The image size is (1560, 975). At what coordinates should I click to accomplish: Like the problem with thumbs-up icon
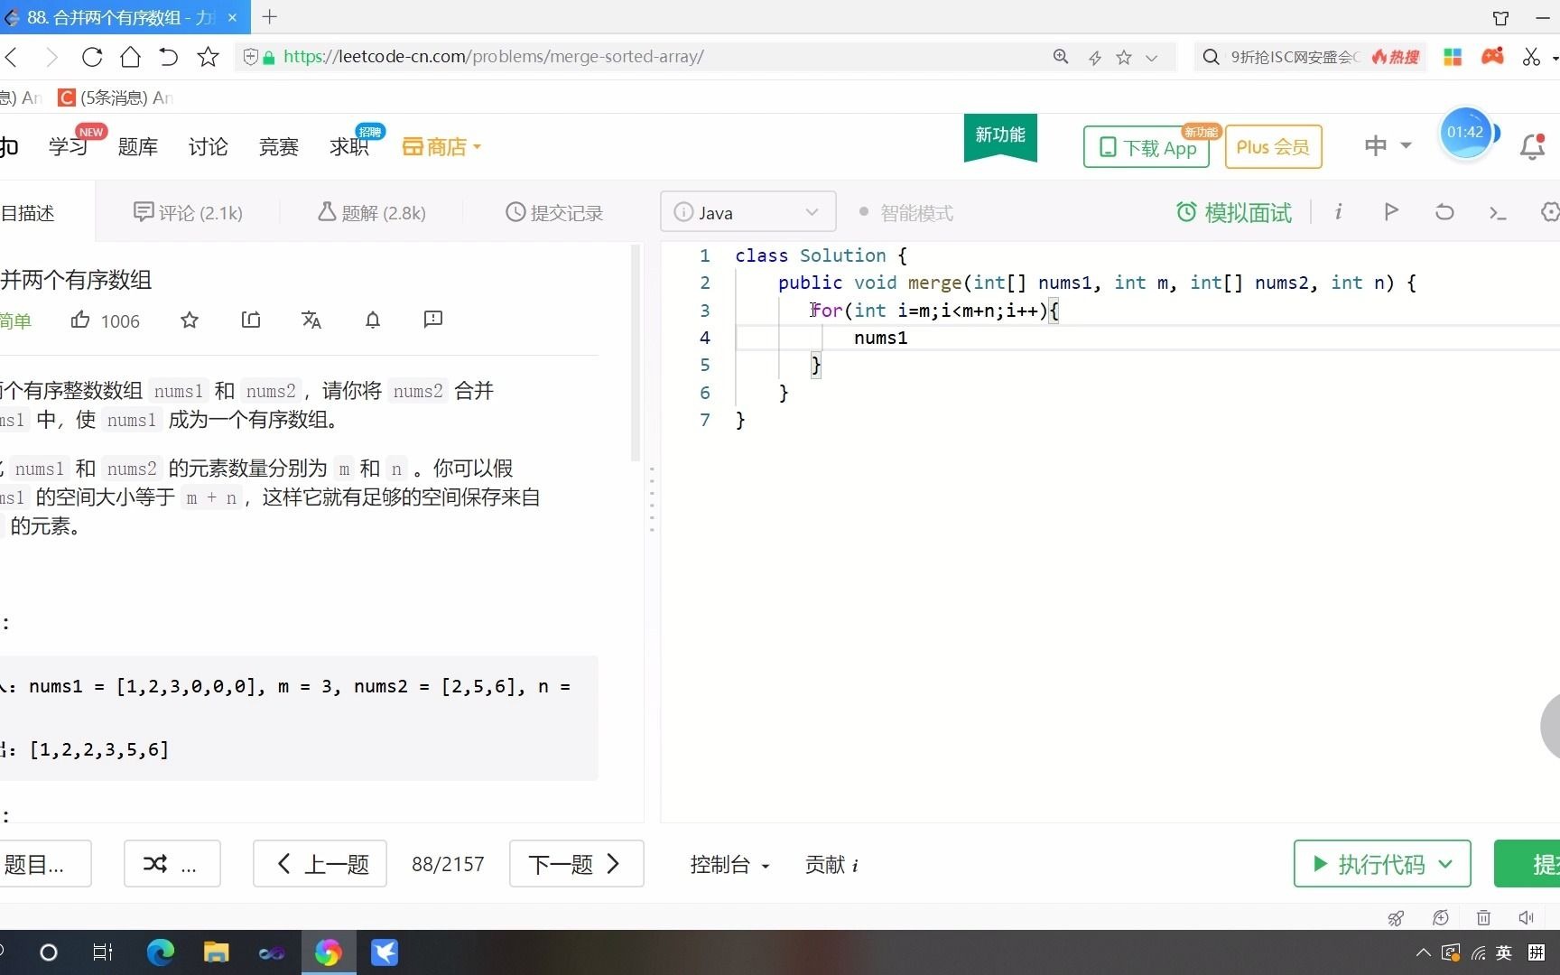pyautogui.click(x=80, y=320)
